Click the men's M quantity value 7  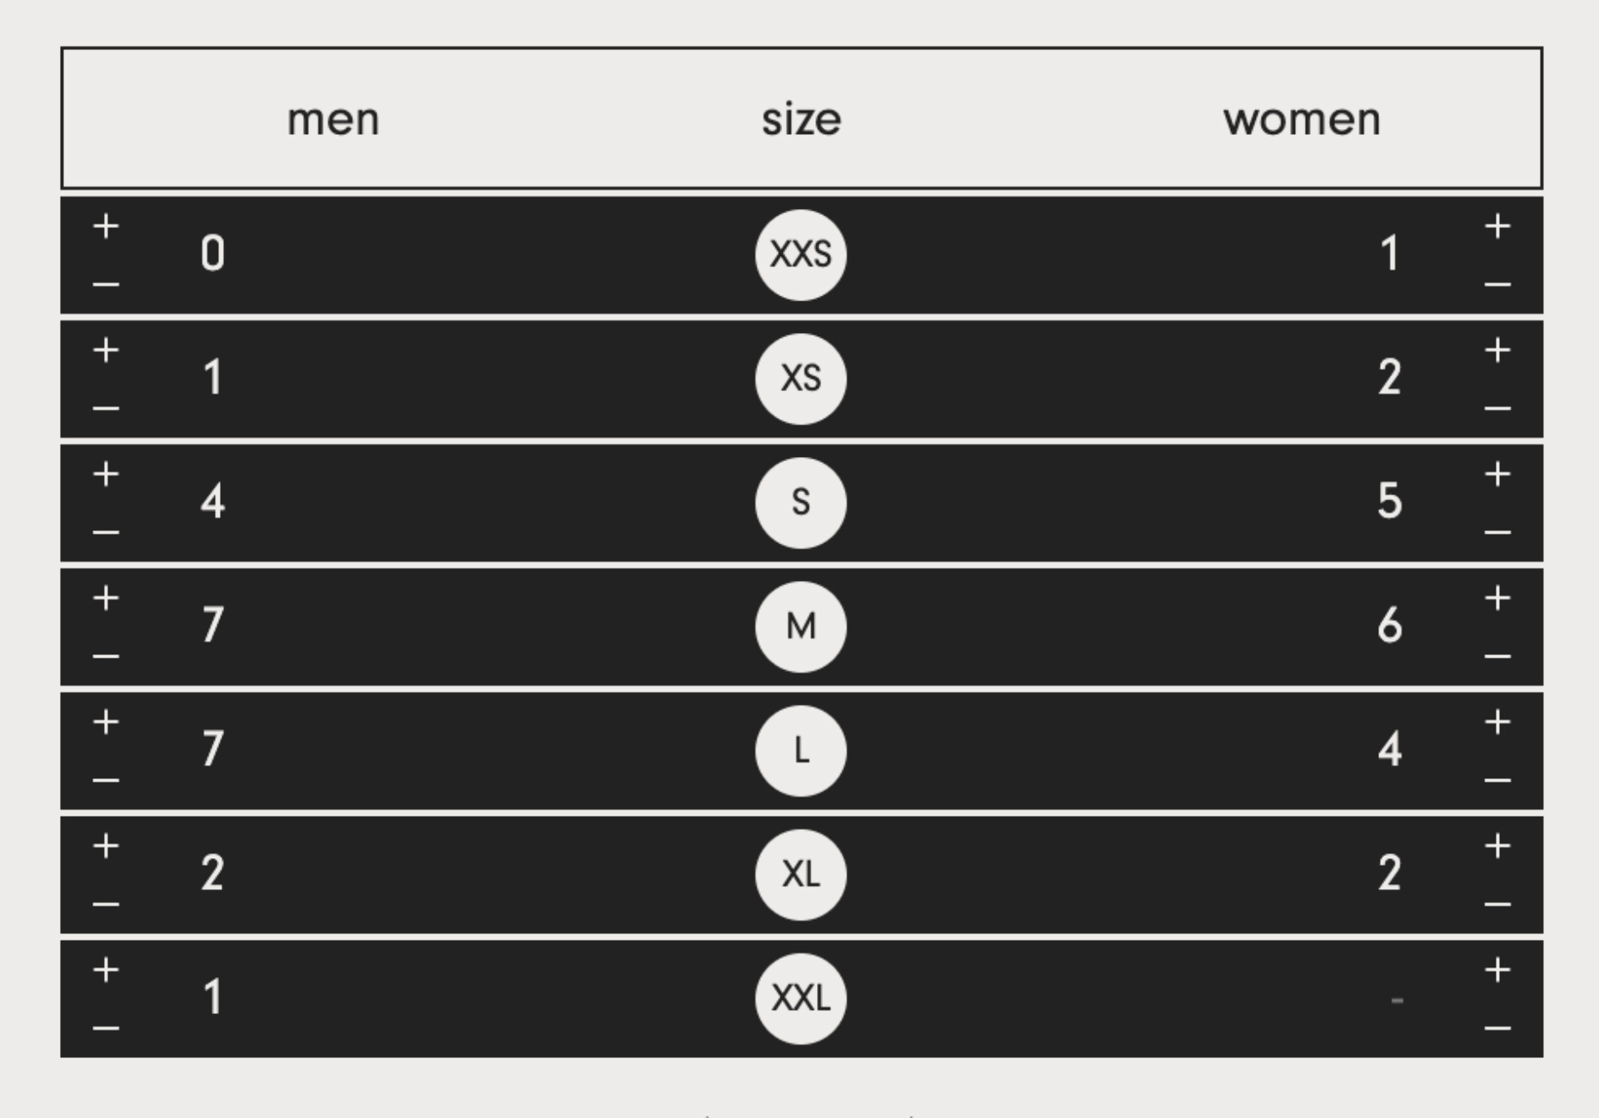pos(213,625)
